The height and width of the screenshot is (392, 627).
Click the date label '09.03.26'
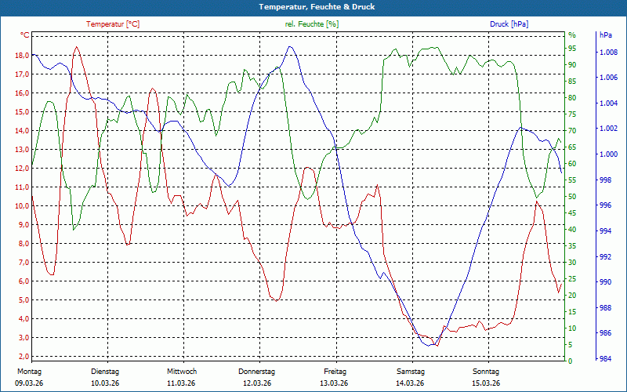pos(28,383)
